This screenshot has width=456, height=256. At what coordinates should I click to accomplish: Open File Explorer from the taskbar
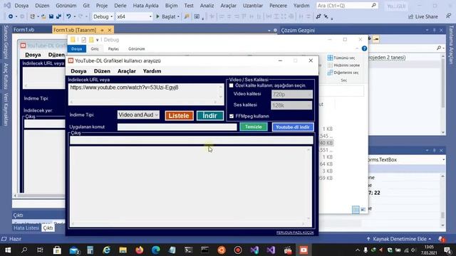click(123, 250)
